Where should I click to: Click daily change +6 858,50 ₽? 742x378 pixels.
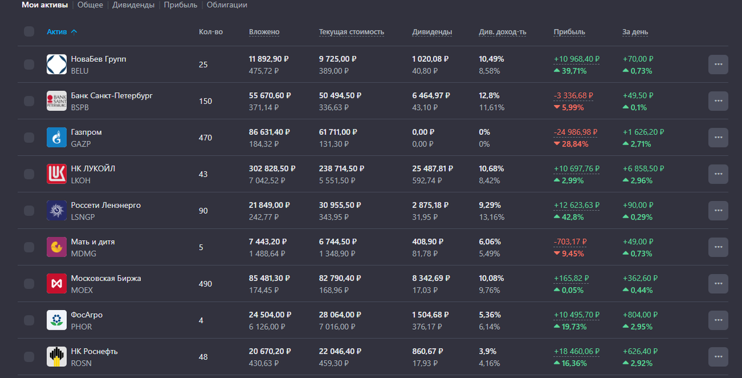(x=644, y=168)
